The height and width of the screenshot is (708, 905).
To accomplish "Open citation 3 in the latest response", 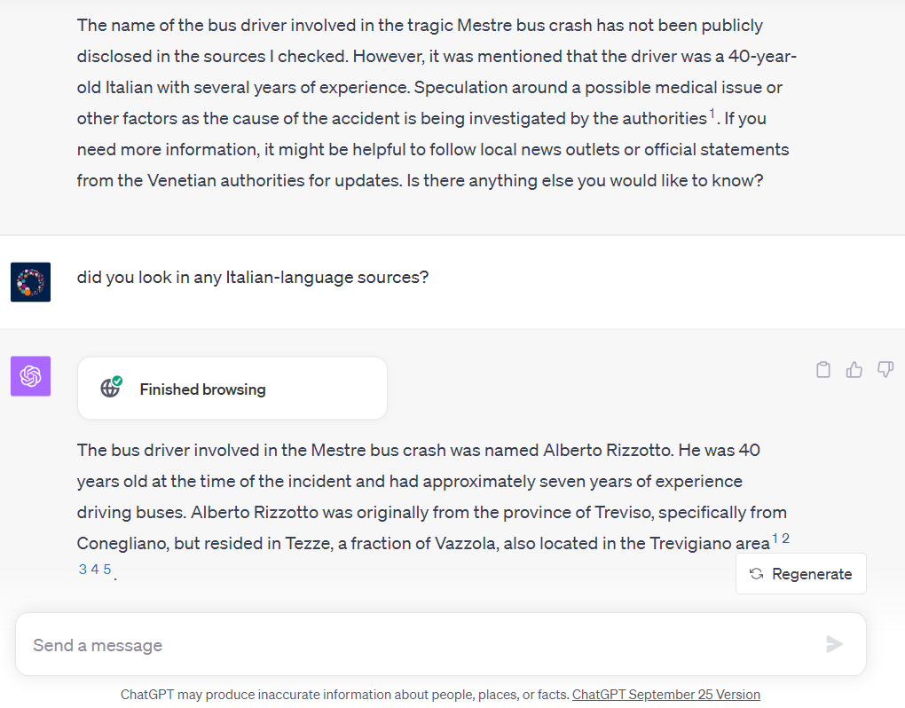I will [x=83, y=570].
